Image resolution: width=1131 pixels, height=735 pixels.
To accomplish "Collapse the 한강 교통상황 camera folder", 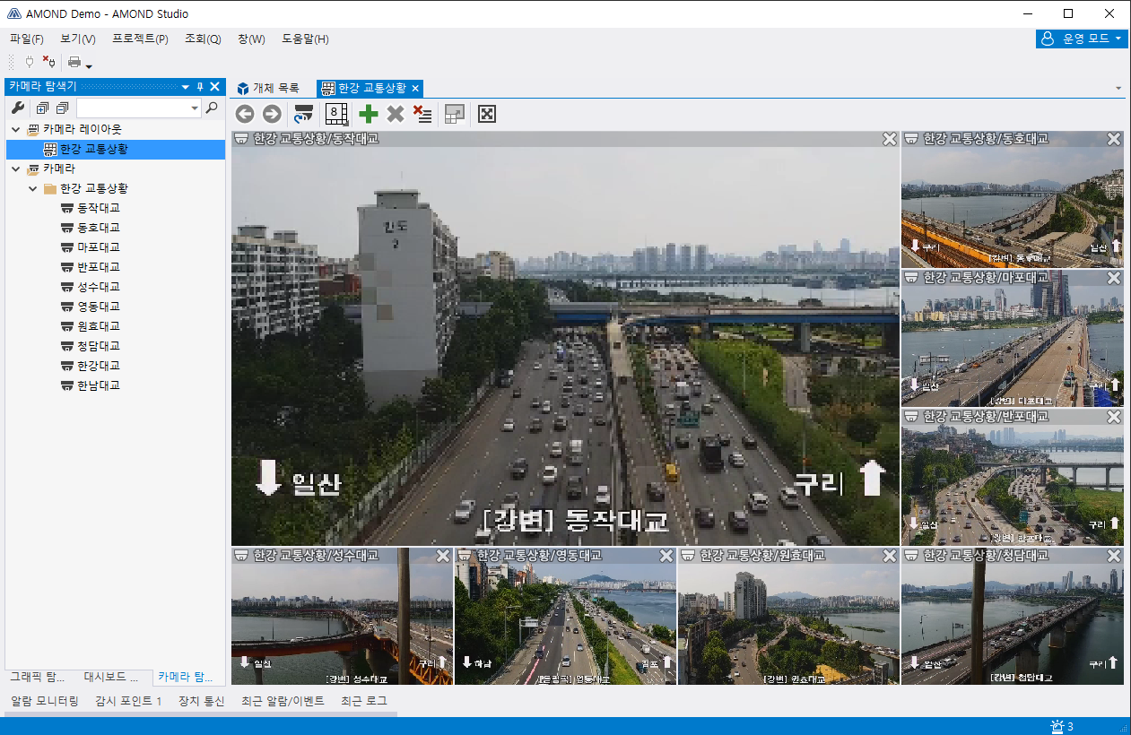I will [x=33, y=188].
